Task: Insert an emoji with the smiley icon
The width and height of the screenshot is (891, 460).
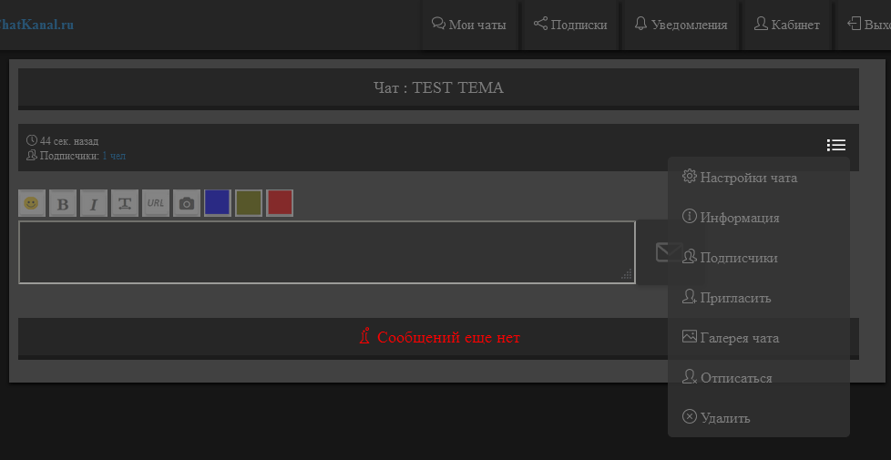Action: point(32,203)
